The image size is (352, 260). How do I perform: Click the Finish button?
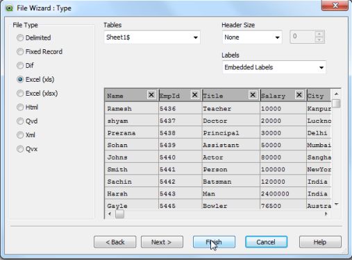[214, 242]
